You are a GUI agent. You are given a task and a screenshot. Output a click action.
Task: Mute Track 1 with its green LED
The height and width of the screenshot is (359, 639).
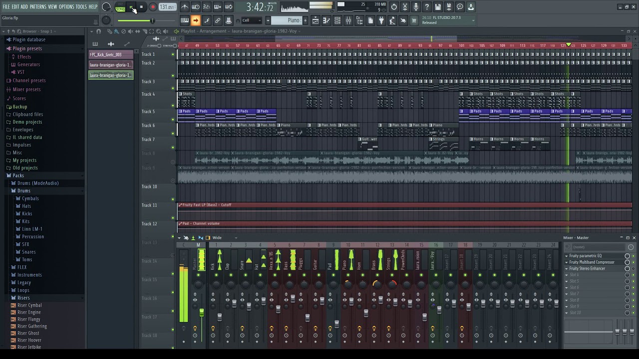coord(173,54)
